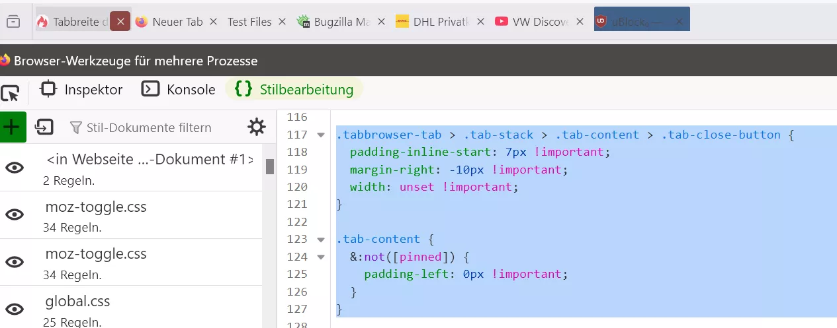
Task: Toggle visibility of first moz-toggle.css
Action: click(15, 214)
